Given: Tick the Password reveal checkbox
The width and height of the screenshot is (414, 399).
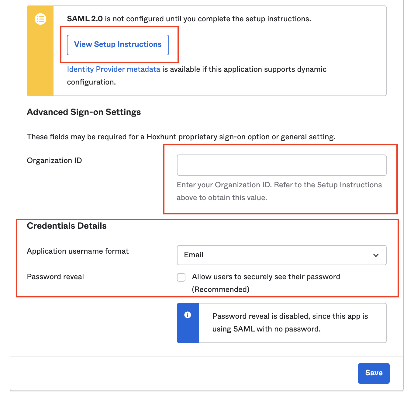Looking at the screenshot, I should (181, 277).
